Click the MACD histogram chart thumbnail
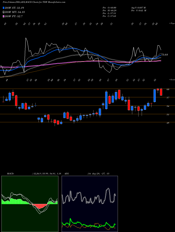 point(30,204)
